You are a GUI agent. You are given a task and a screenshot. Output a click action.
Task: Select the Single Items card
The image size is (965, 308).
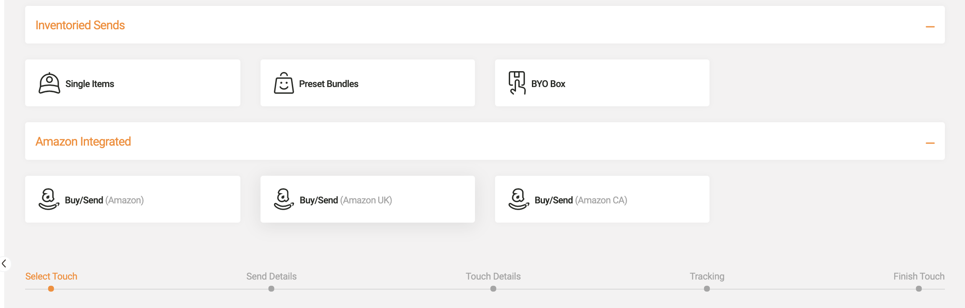pos(133,83)
